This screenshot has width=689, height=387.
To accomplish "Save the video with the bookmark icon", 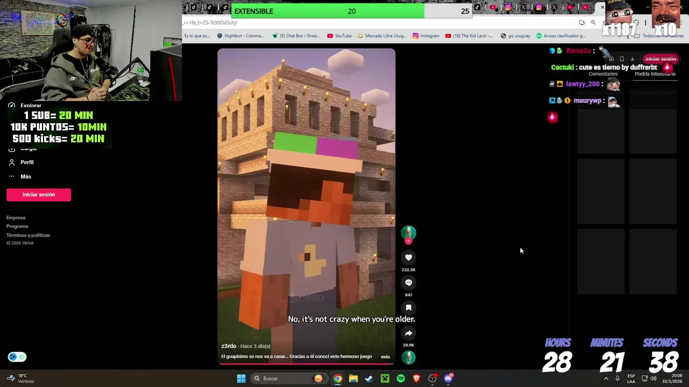I will coord(409,307).
